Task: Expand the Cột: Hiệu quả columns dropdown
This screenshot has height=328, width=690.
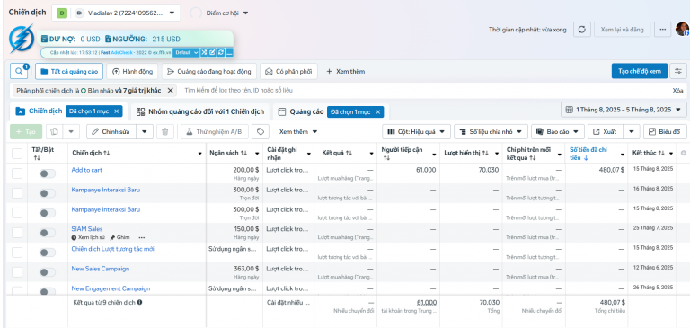Action: click(416, 131)
